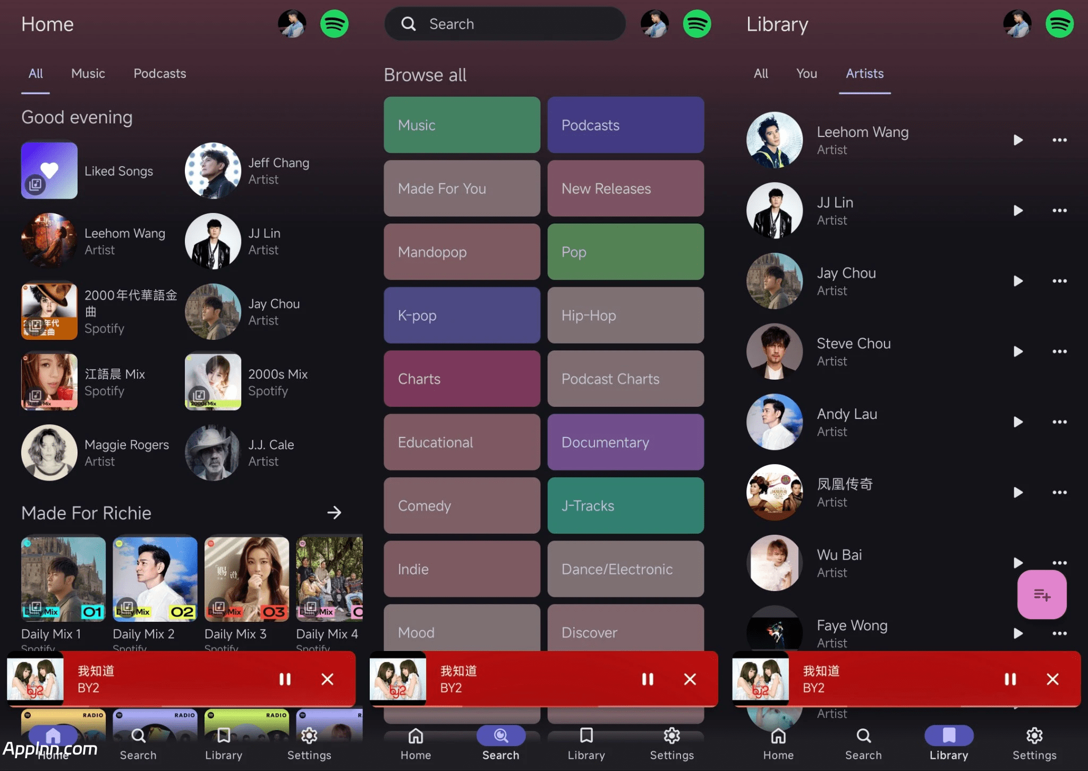Screen dimensions: 1088x771
Task: Pause playback in the Search screen mini player
Action: pos(648,679)
